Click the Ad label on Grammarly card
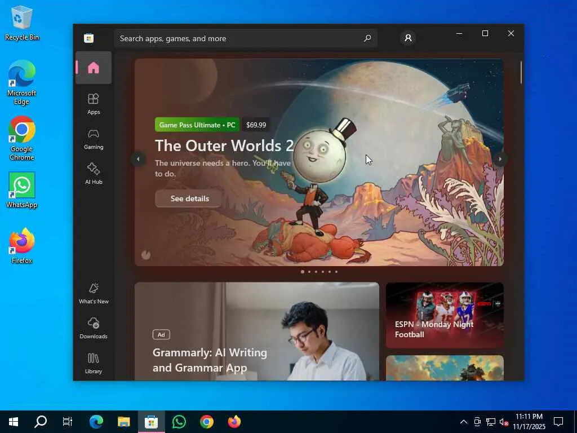The height and width of the screenshot is (433, 577). coord(161,334)
